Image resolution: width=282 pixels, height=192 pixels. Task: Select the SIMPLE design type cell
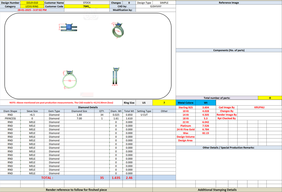coord(164,3)
